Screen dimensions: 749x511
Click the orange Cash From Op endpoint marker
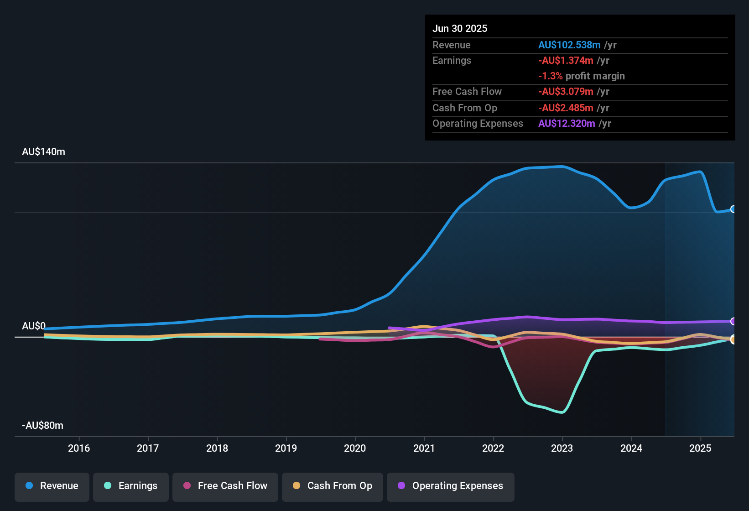click(x=733, y=339)
